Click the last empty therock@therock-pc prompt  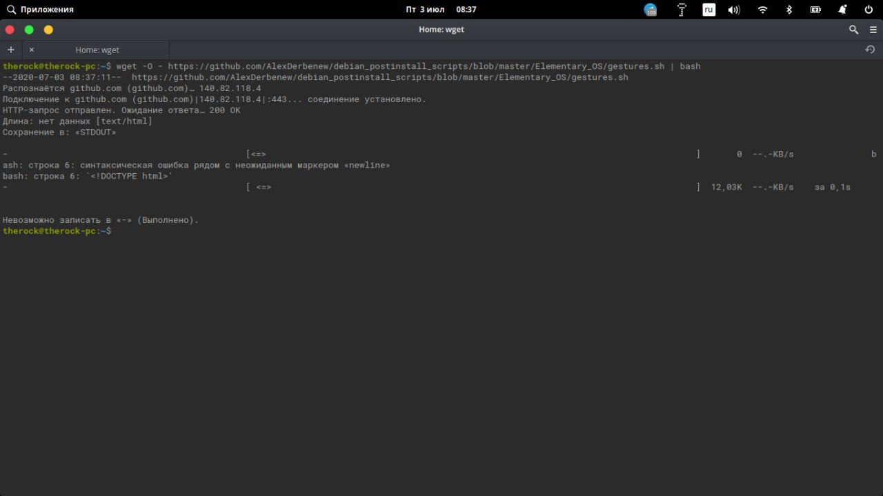coord(57,231)
